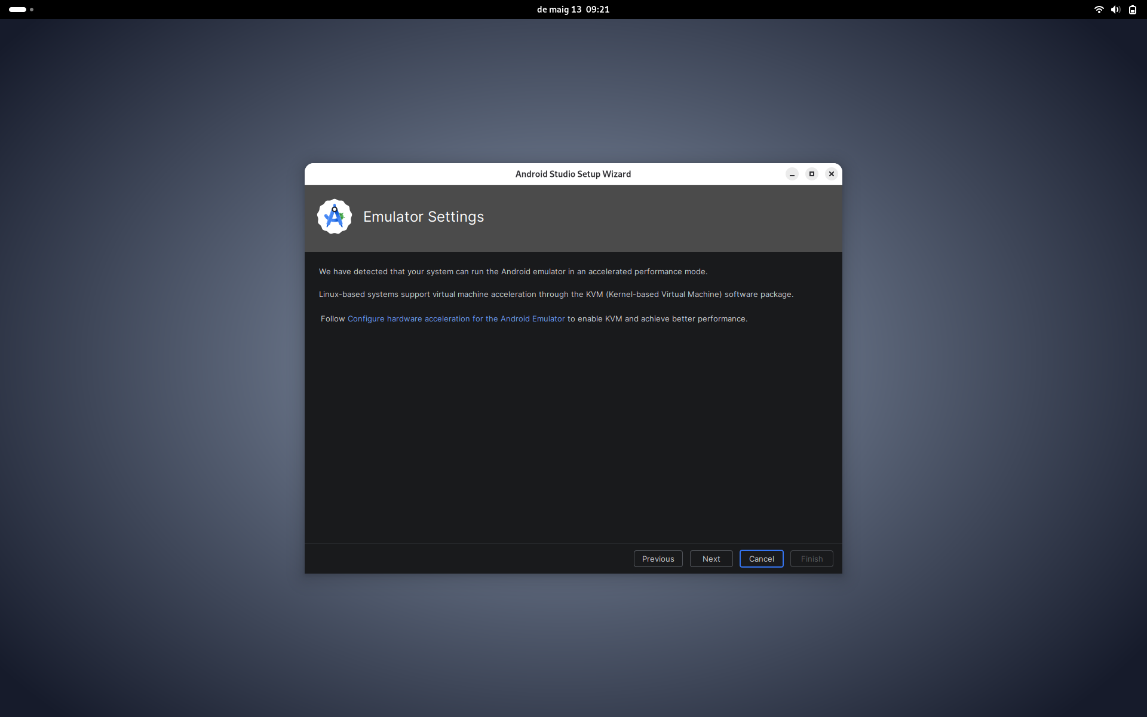Click the 'We have detected that your system' line

[513, 272]
